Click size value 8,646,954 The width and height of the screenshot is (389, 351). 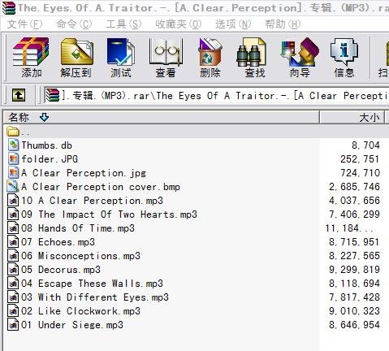[354, 325]
